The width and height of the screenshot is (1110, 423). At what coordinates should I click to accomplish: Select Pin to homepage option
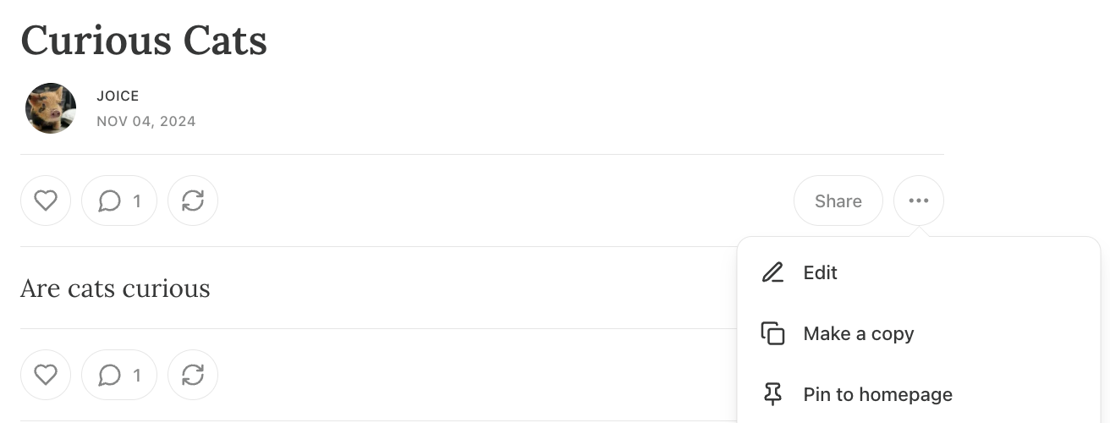pyautogui.click(x=877, y=394)
